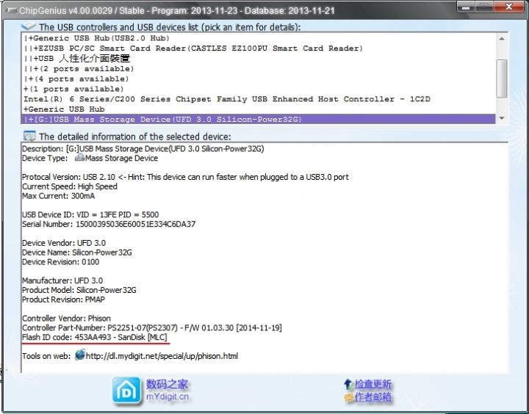Select the [G:]USB Mass Storage Device row
This screenshot has width=529, height=414.
pyautogui.click(x=259, y=119)
